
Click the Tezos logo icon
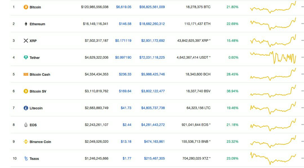(x=26, y=158)
